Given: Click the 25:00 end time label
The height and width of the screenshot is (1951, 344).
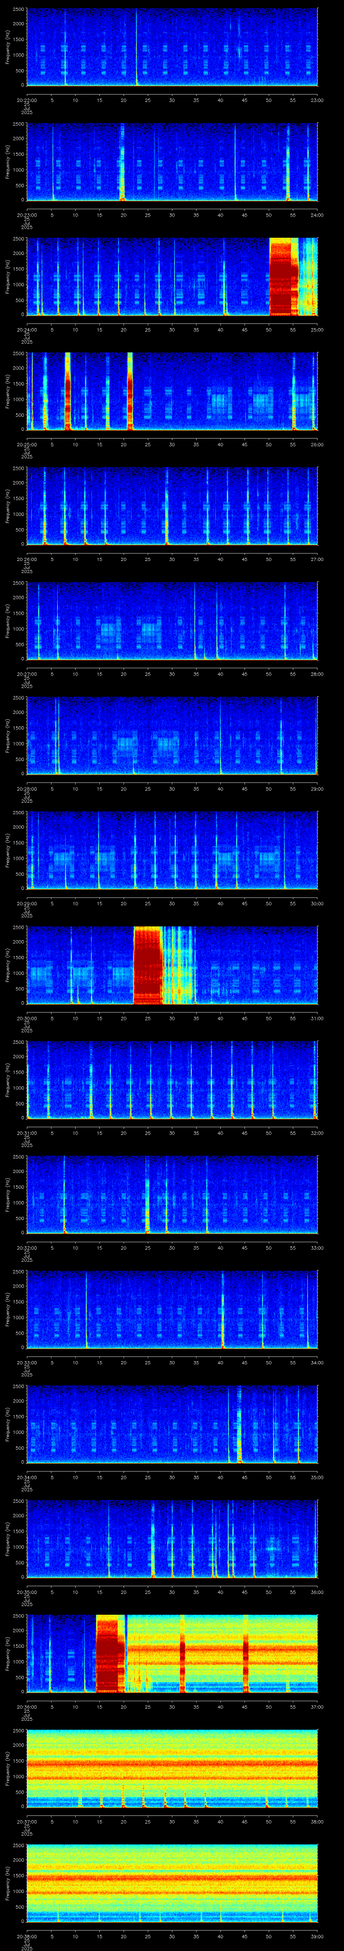Looking at the screenshot, I should [x=317, y=330].
